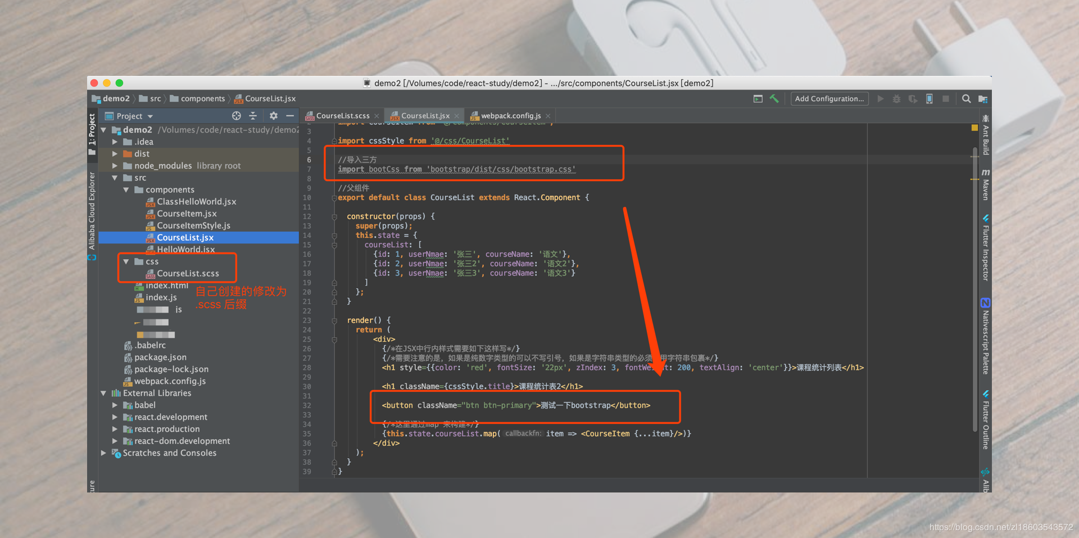The image size is (1079, 538).
Task: Toggle the Flutter Outline tool window
Action: (x=986, y=419)
